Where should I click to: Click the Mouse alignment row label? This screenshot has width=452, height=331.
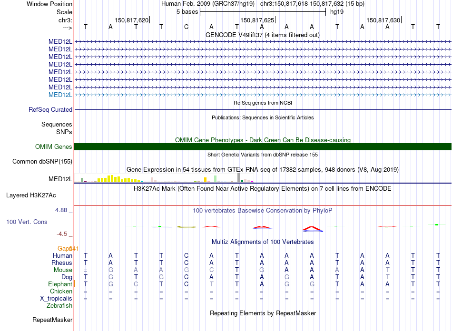[x=63, y=270]
